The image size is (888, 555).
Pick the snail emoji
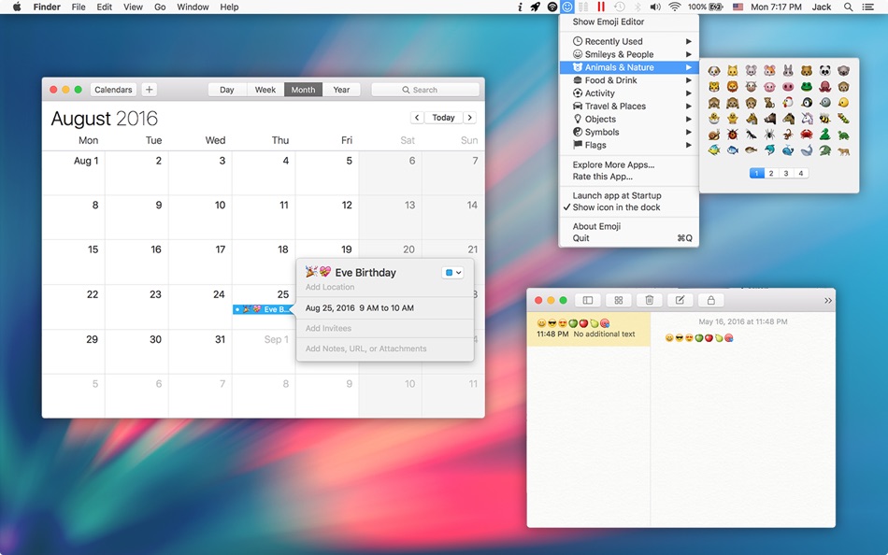point(714,135)
